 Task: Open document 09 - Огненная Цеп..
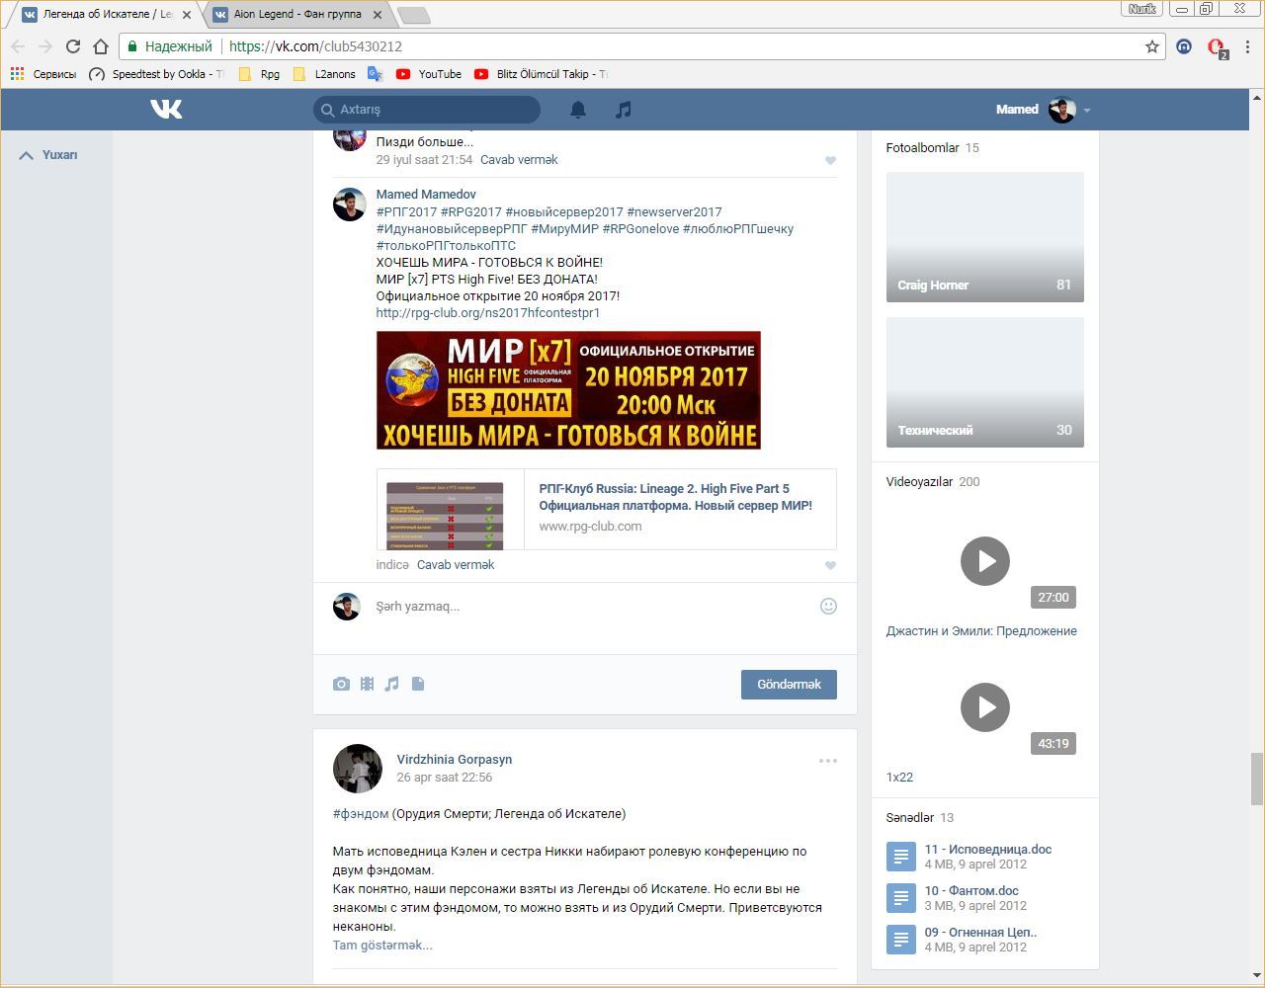(980, 933)
